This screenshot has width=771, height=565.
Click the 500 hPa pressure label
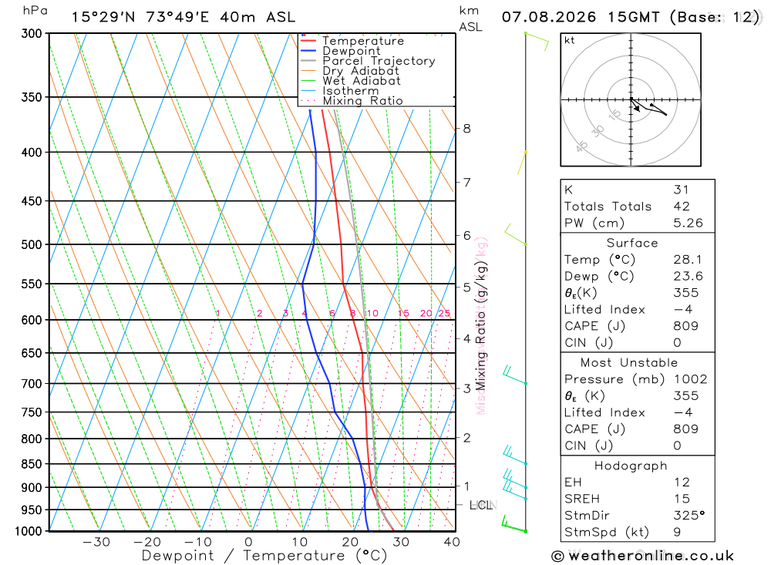coord(32,244)
